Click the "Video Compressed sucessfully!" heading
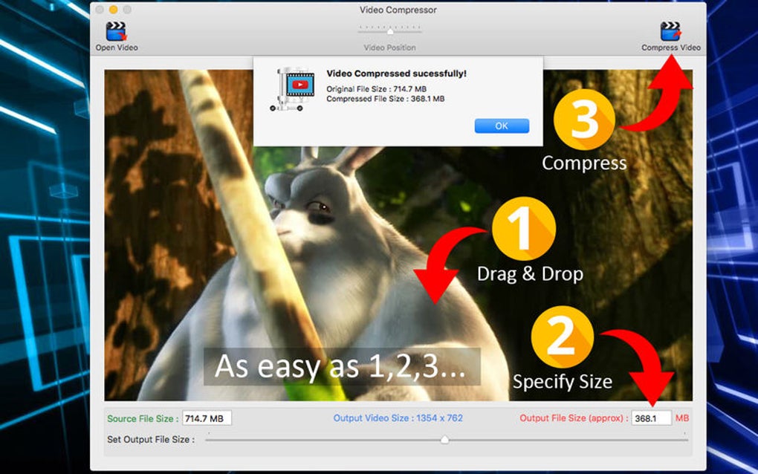Image resolution: width=758 pixels, height=474 pixels. point(396,74)
